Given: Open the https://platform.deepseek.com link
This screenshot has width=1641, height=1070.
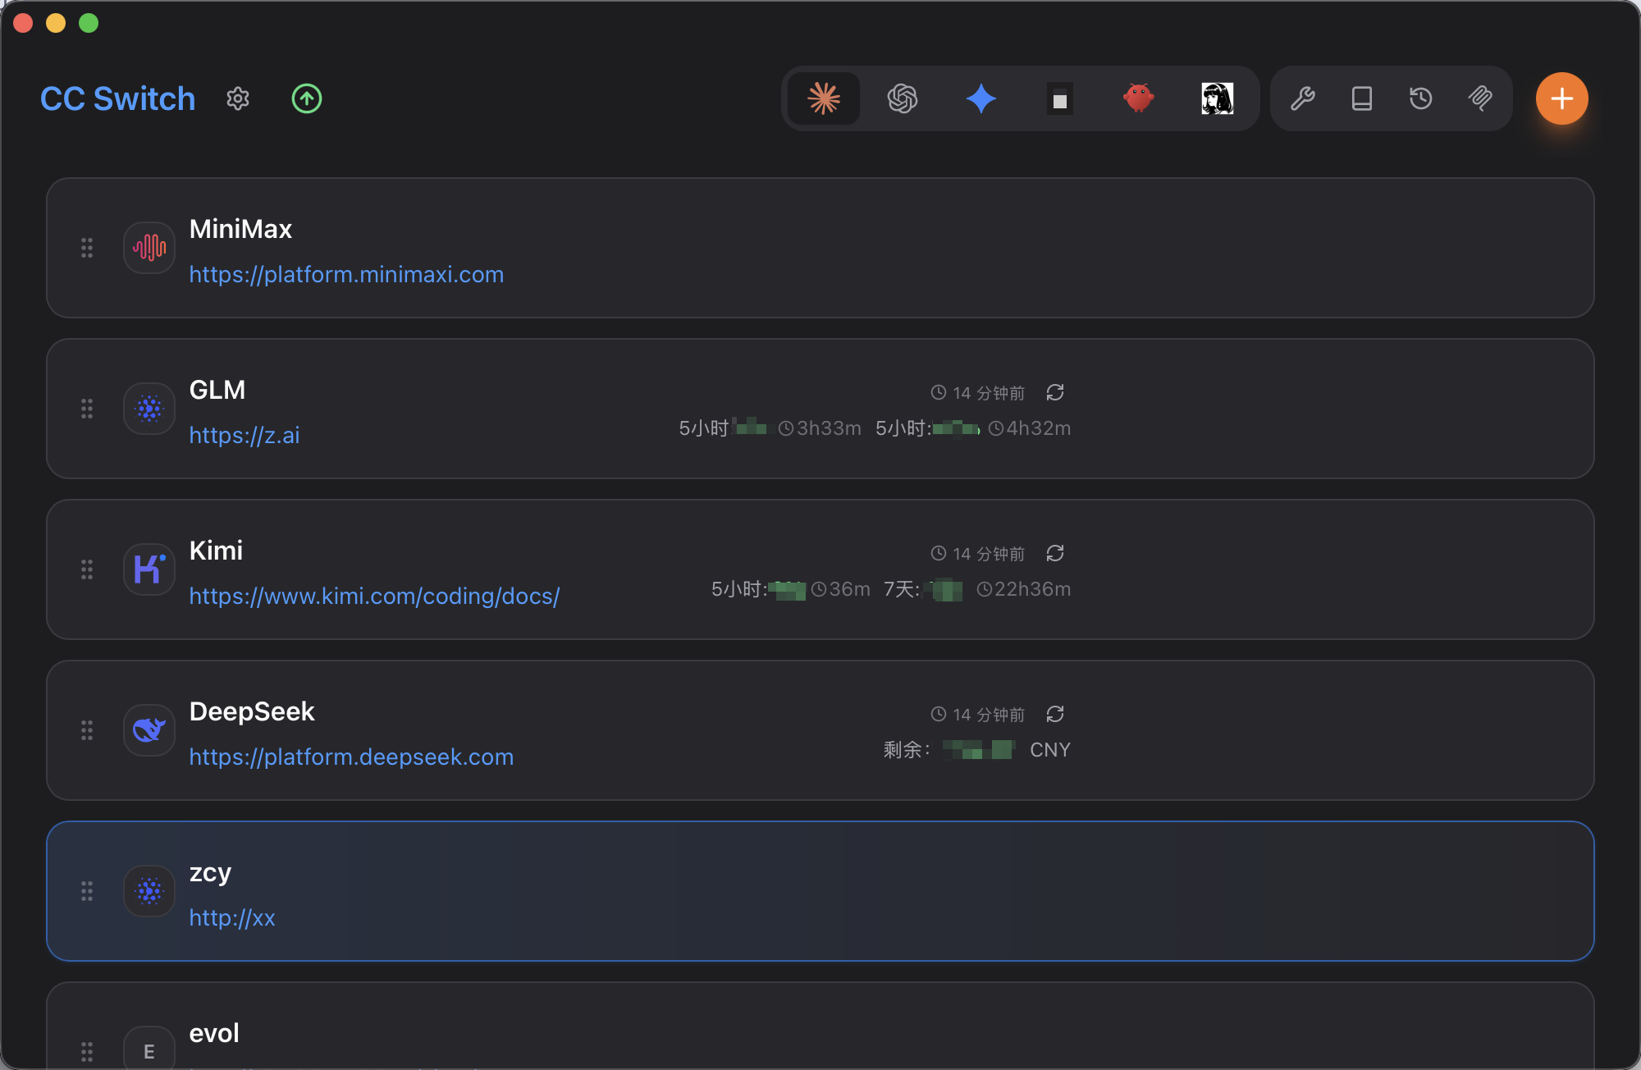Looking at the screenshot, I should tap(351, 757).
